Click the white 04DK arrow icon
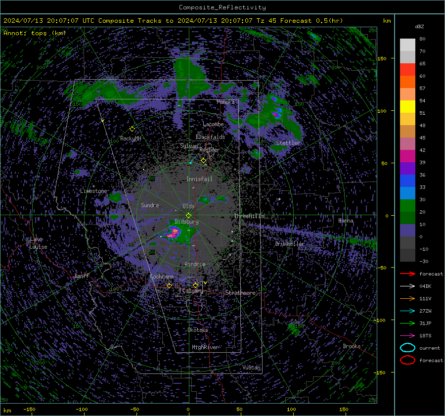 (407, 286)
